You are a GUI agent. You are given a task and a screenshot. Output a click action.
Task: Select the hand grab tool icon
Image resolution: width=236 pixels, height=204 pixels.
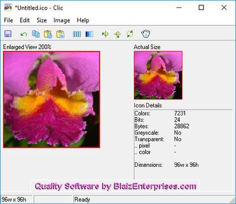[146, 34]
